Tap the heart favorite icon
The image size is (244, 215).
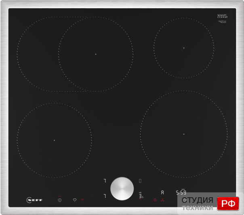click(74, 200)
